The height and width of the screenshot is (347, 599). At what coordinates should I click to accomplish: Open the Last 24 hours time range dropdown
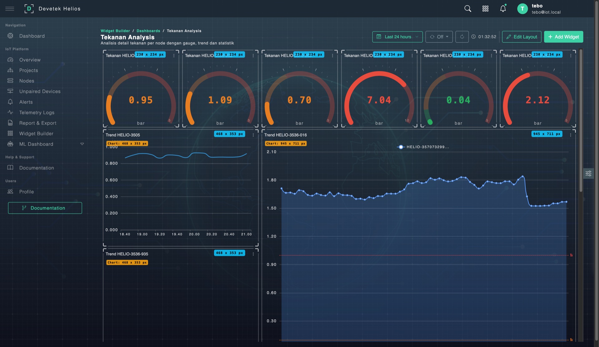point(397,37)
